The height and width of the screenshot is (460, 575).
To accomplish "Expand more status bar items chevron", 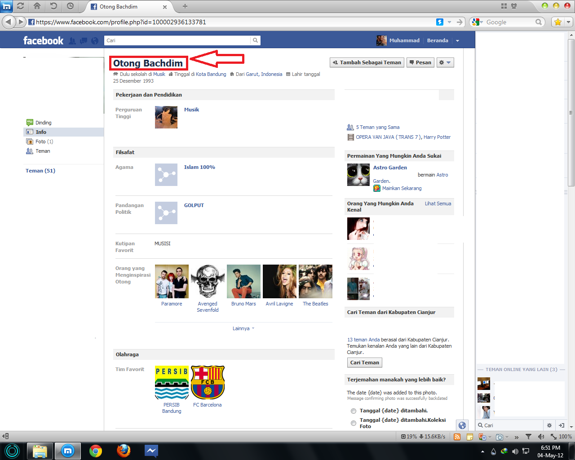I will click(517, 437).
